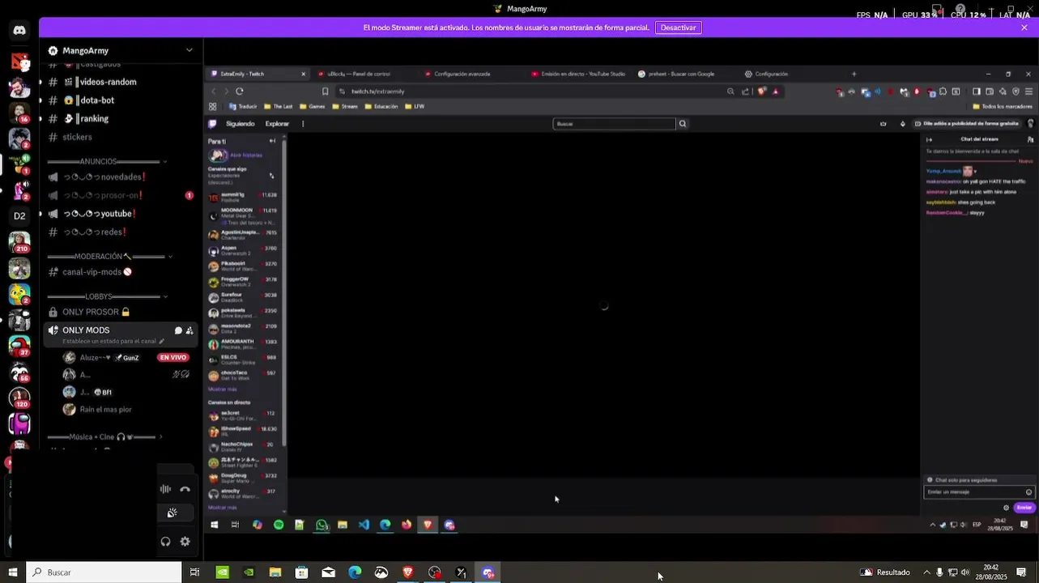Open the Stream bookmarks folder
1039x583 pixels.
345,106
